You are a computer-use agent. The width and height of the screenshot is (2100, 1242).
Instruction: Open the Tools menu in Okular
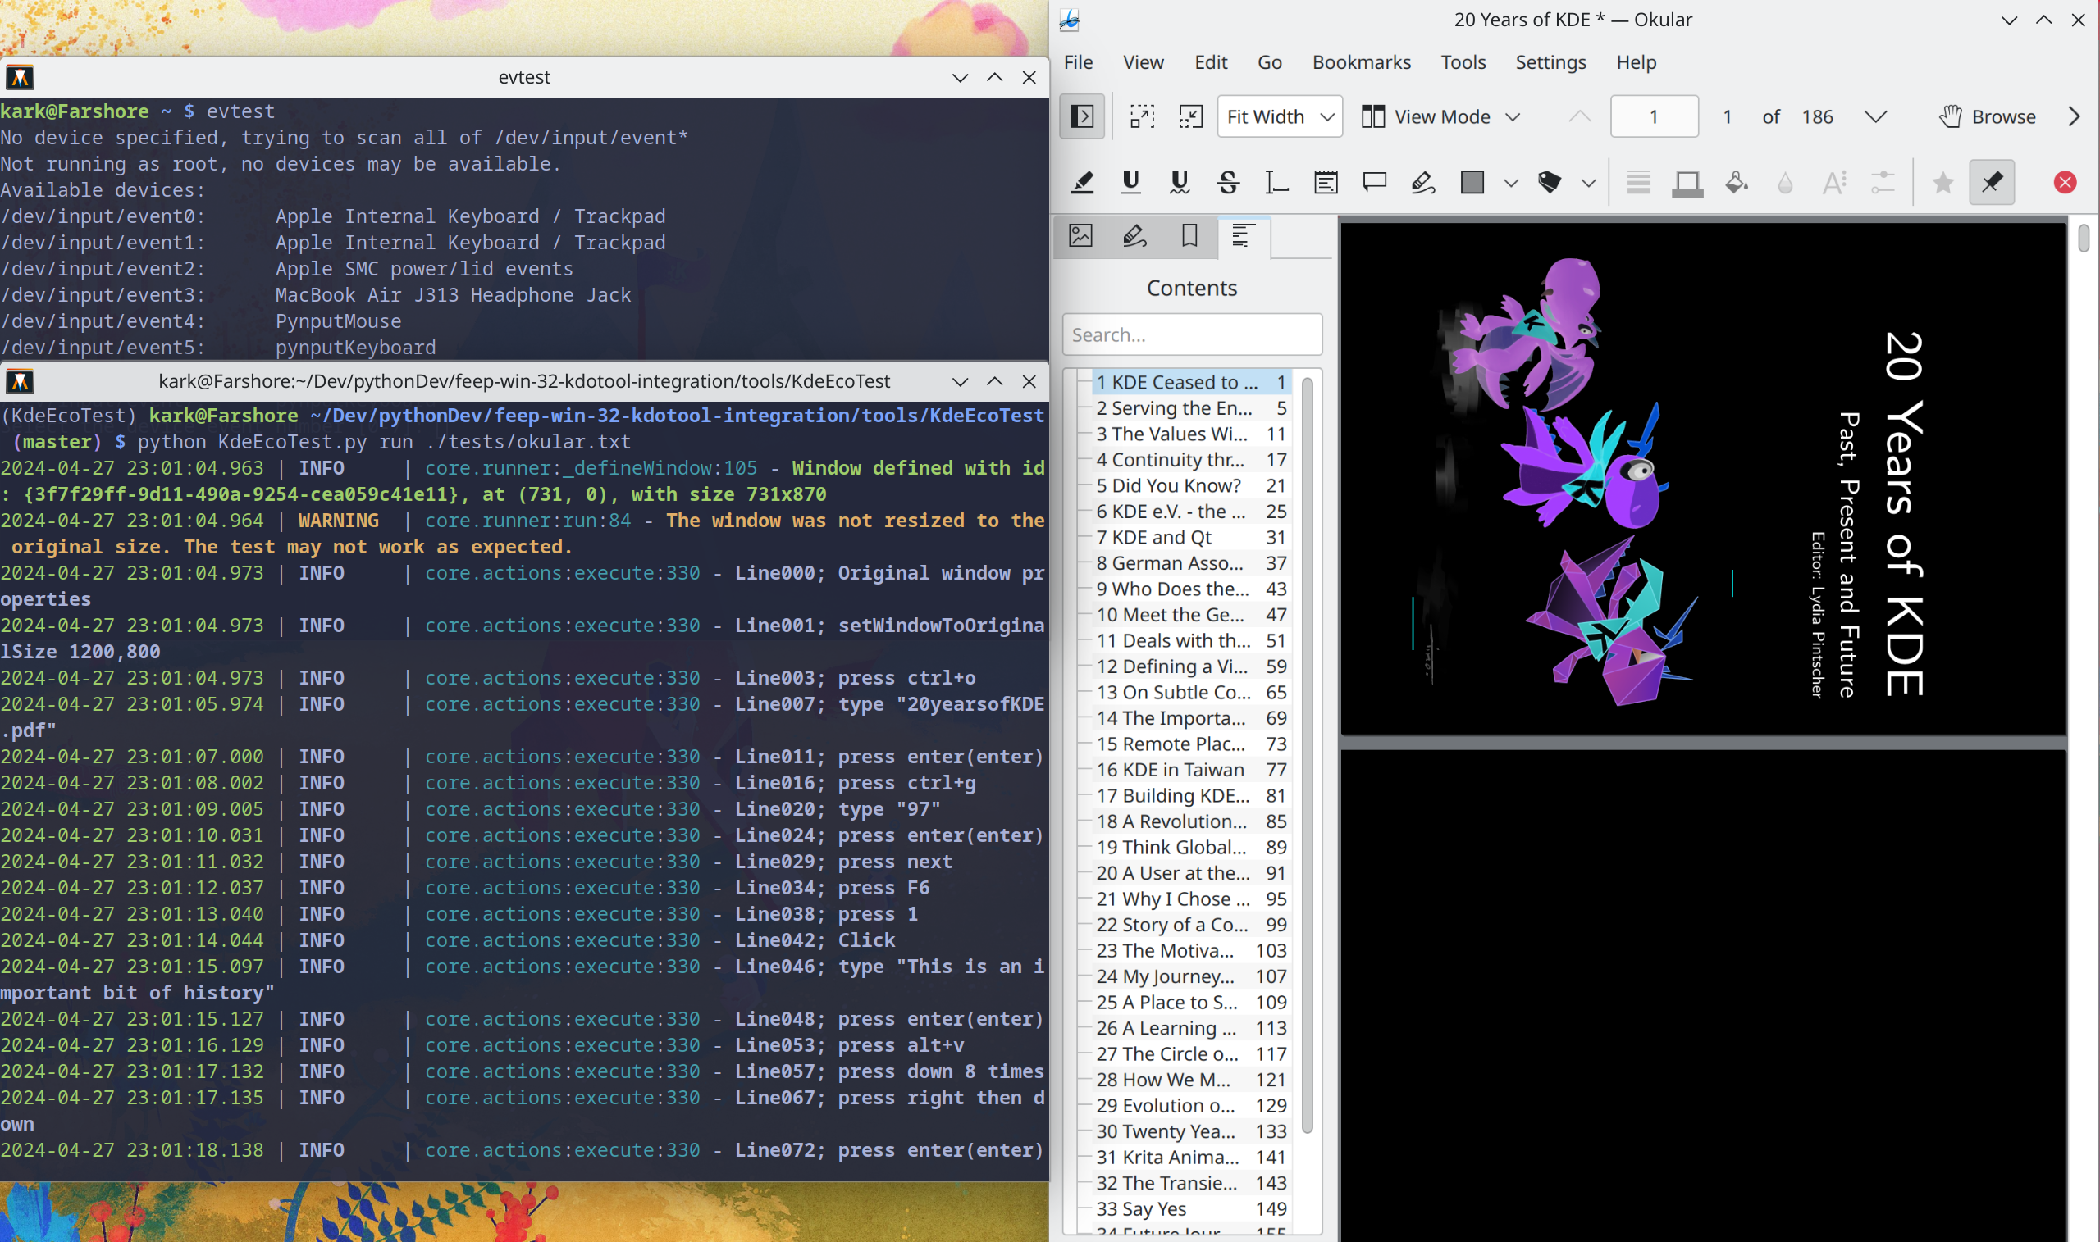coord(1463,62)
